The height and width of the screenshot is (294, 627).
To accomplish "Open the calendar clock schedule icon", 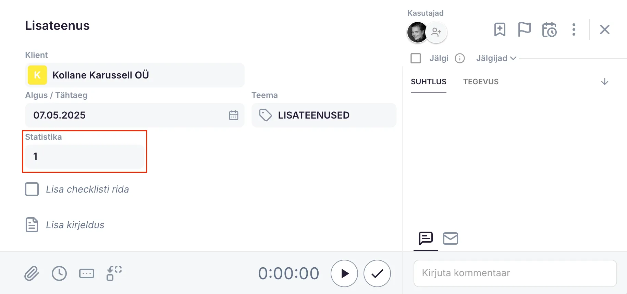I will click(x=549, y=29).
